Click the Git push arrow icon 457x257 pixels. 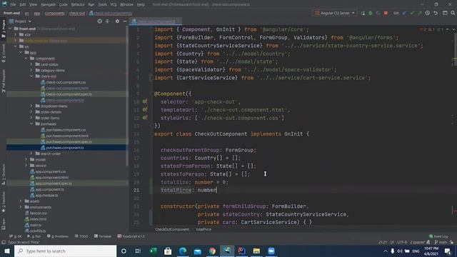pos(419,13)
